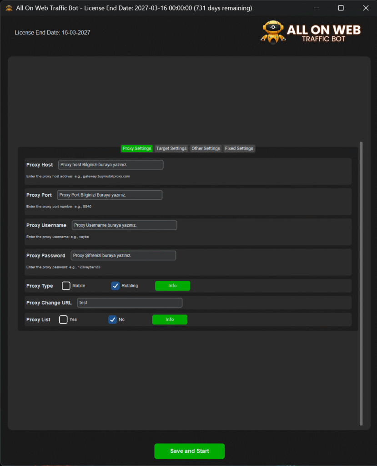Click the Proxy Change URL field
The height and width of the screenshot is (466, 377).
tap(130, 303)
